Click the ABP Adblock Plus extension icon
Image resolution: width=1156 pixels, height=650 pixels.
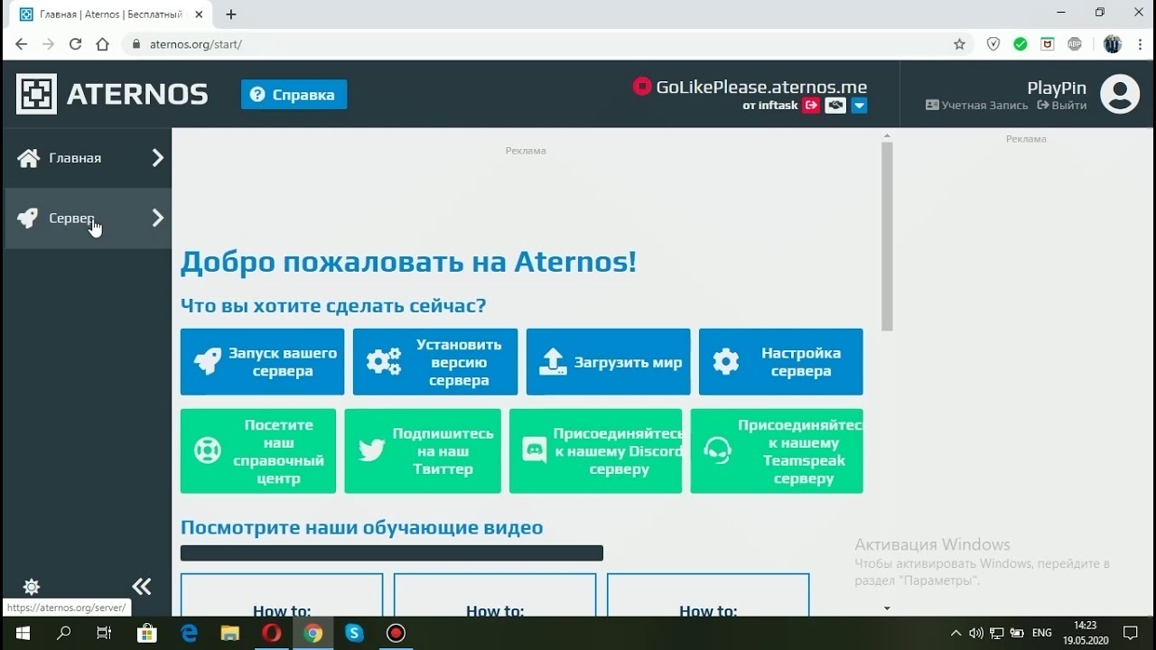[1075, 43]
